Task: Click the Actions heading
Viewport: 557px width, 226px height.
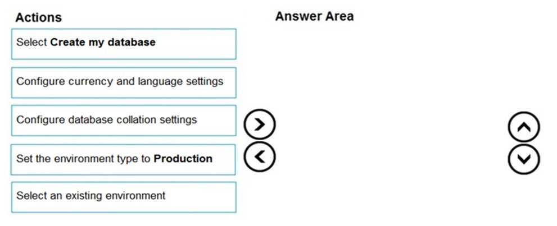Action: click(x=38, y=17)
